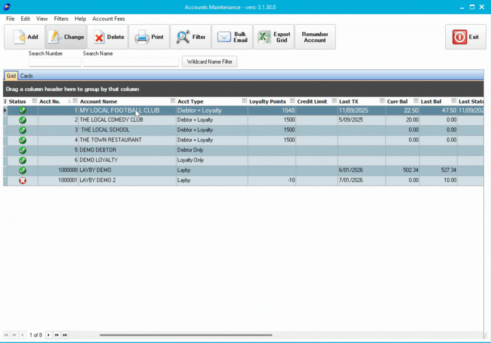This screenshot has height=343, width=491.
Task: Click inside the Search Name field
Action: tap(131, 62)
